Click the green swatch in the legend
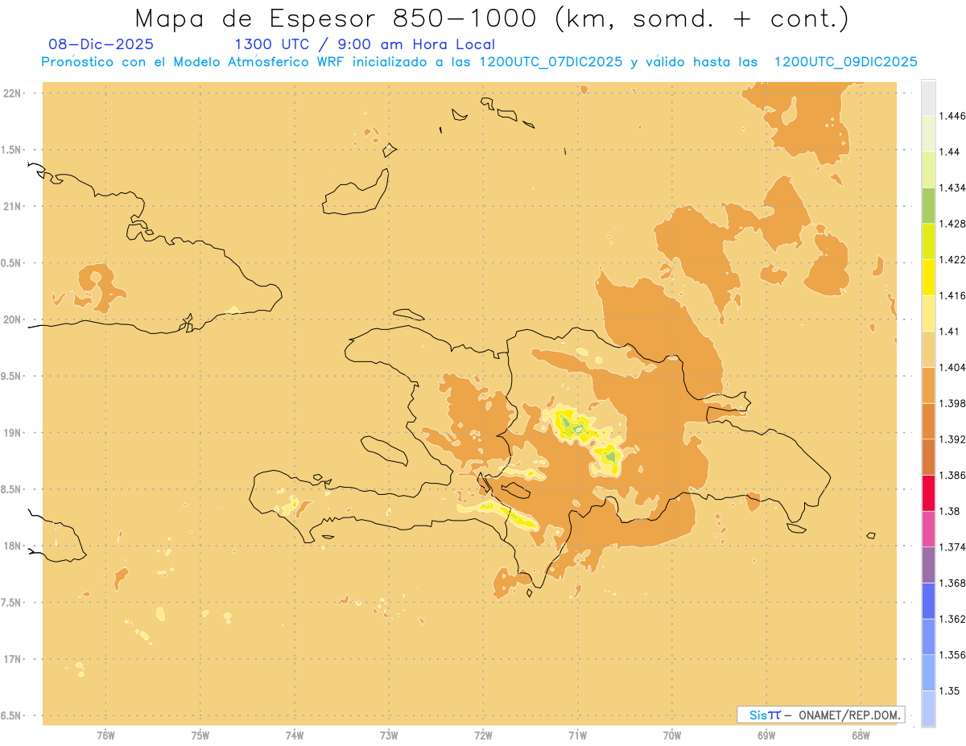 pyautogui.click(x=928, y=205)
